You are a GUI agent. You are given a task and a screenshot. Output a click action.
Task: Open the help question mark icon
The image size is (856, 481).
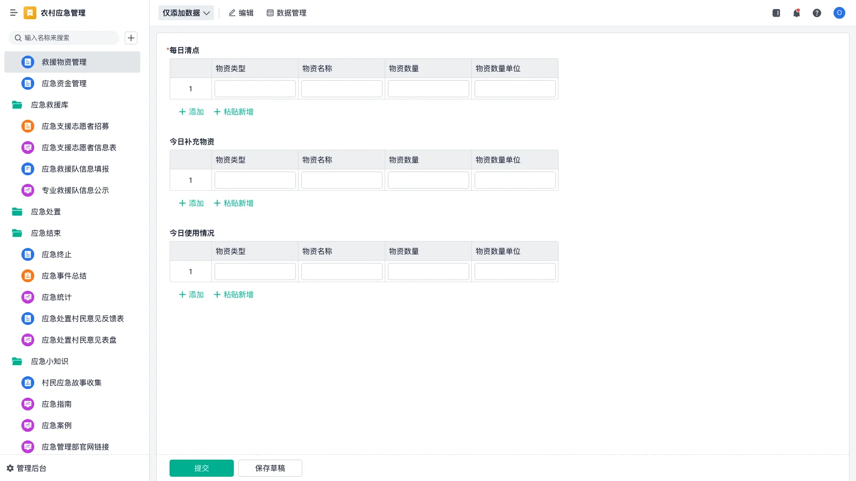(x=817, y=13)
